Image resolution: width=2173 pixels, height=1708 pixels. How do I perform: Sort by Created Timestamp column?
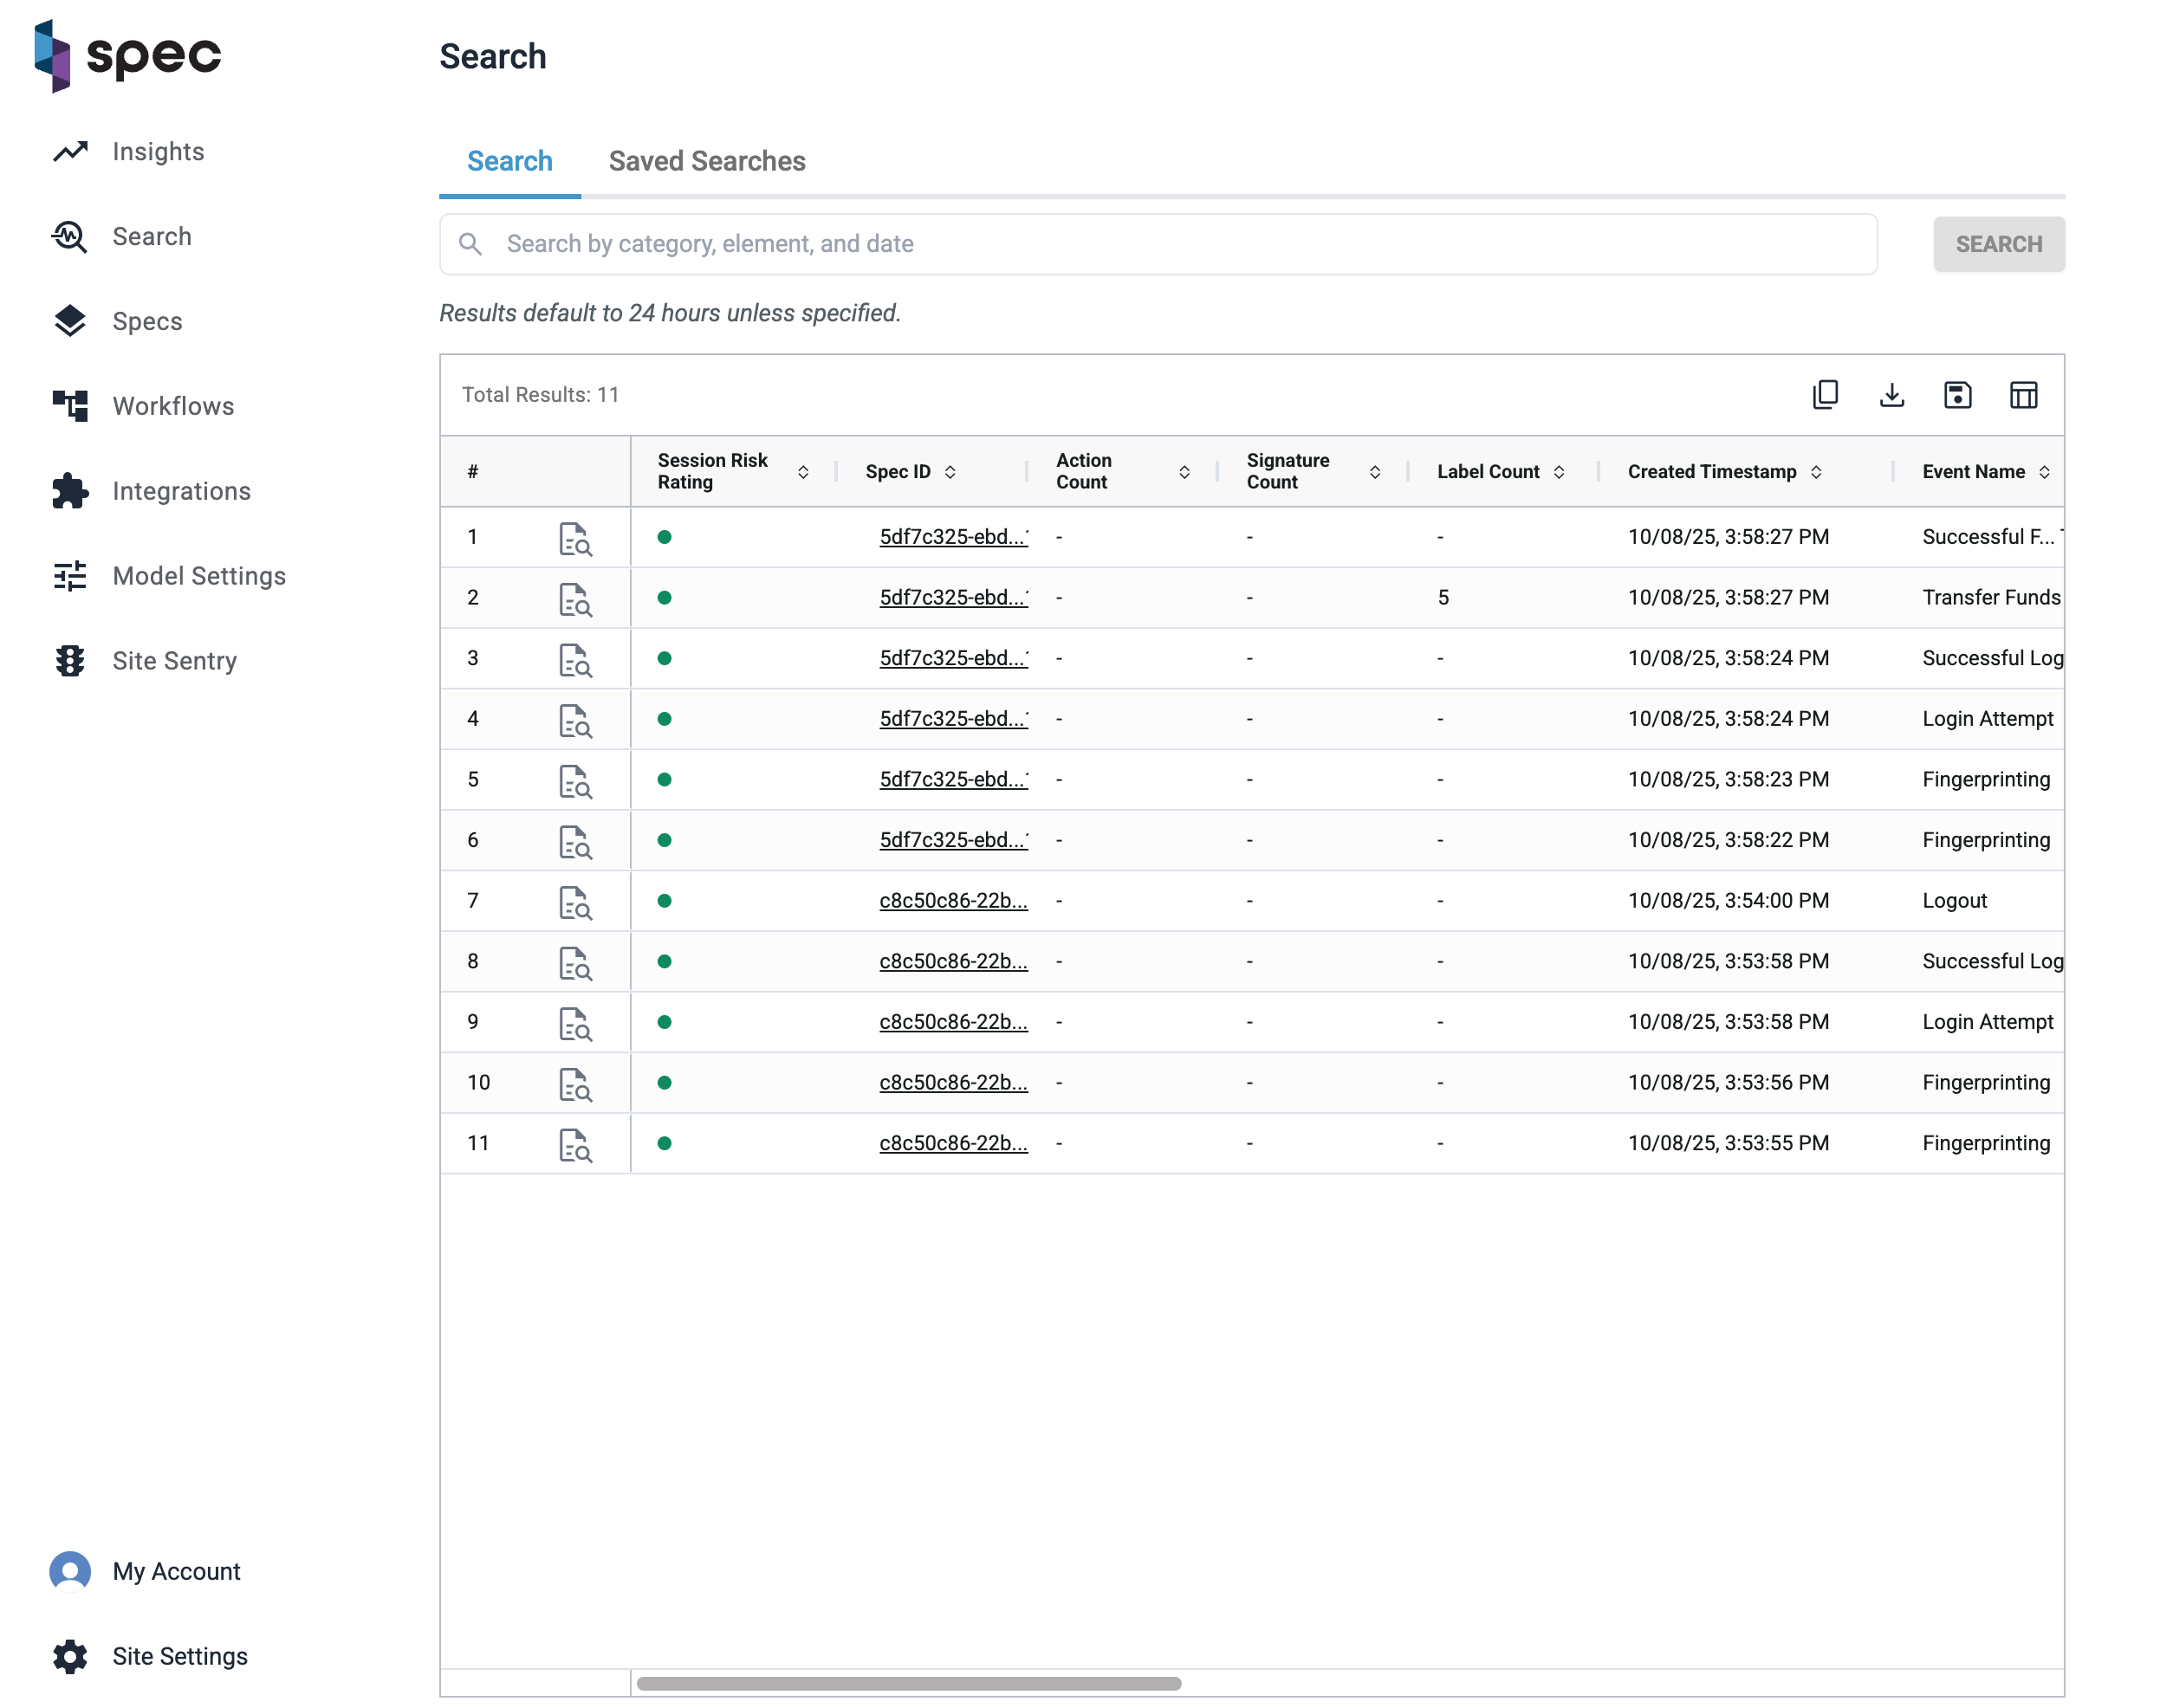point(1816,472)
